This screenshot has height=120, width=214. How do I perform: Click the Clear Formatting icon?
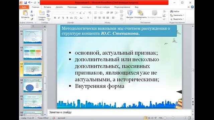click(x=90, y=13)
